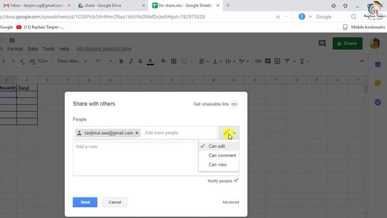Open horizontal align options
The width and height of the screenshot is (387, 218).
pyautogui.click(x=204, y=61)
